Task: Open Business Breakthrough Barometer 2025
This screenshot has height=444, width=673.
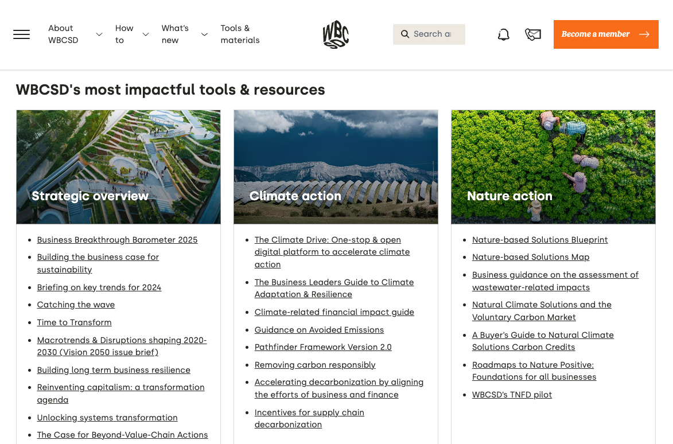Action: 117,240
